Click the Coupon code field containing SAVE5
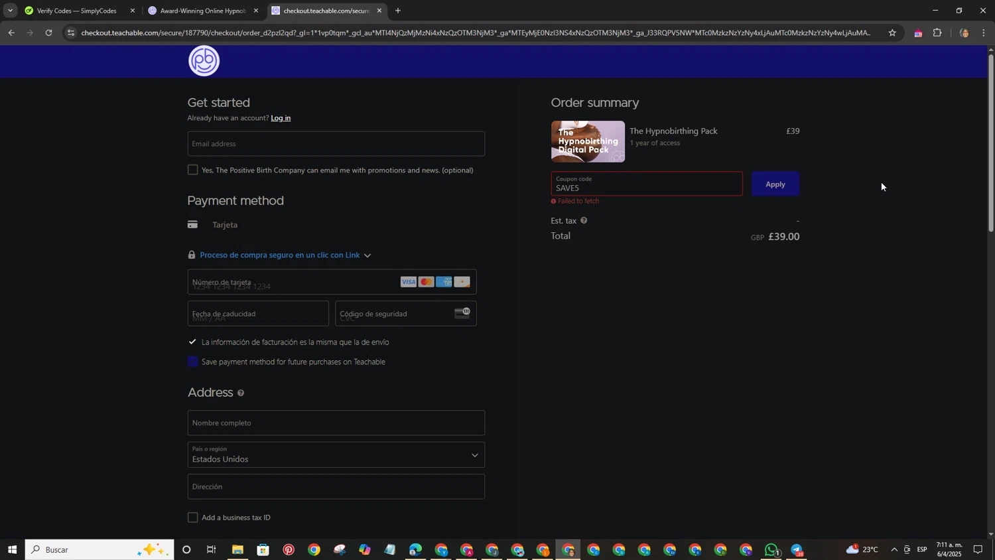 (x=647, y=184)
